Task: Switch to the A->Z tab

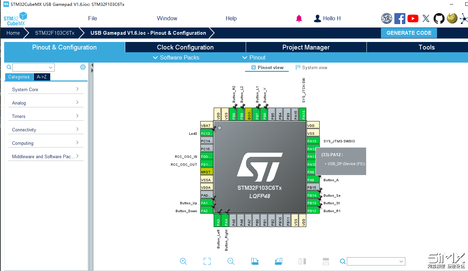Action: (x=42, y=77)
